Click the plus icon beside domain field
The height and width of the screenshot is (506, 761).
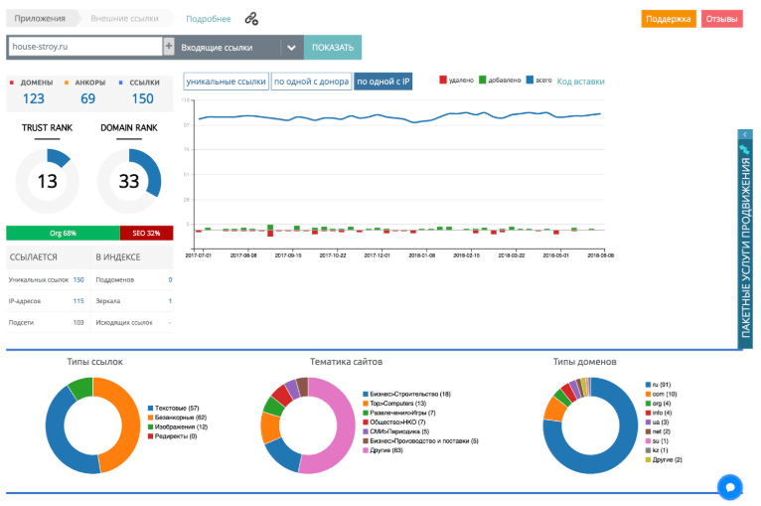pyautogui.click(x=169, y=47)
